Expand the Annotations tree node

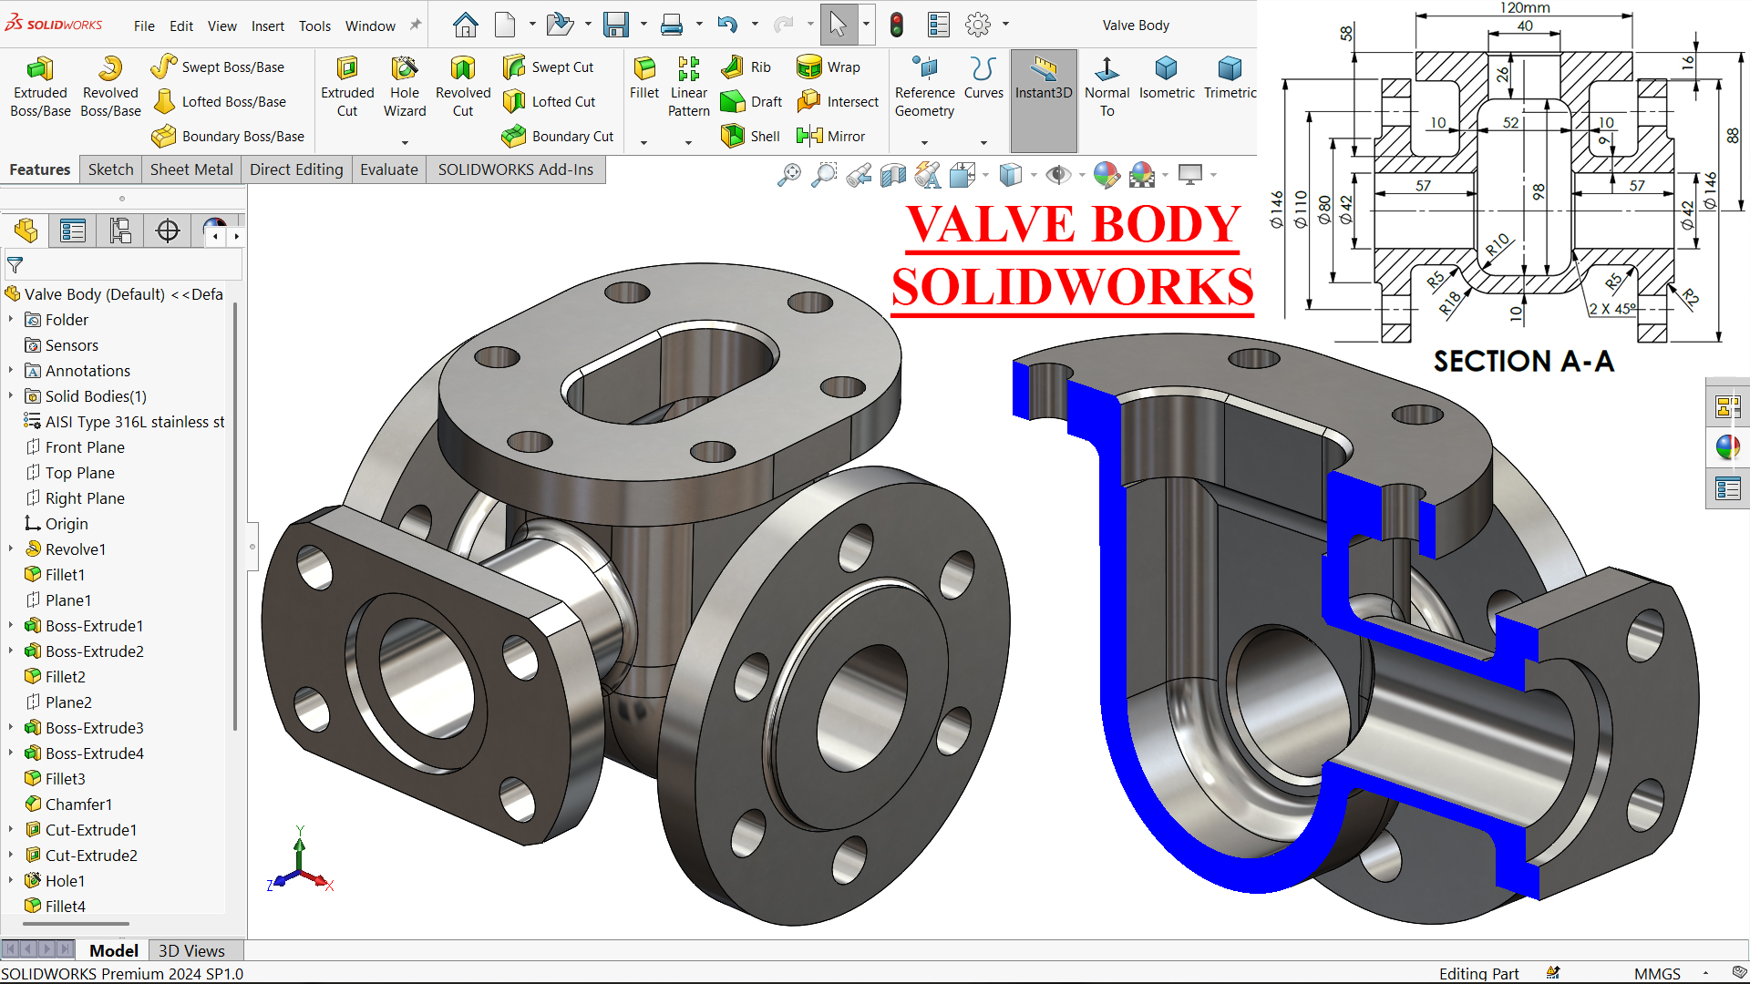(11, 371)
